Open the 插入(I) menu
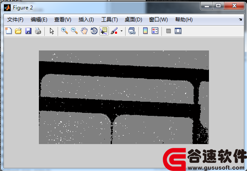Image resolution: width=247 pixels, height=171 pixels. pos(86,20)
